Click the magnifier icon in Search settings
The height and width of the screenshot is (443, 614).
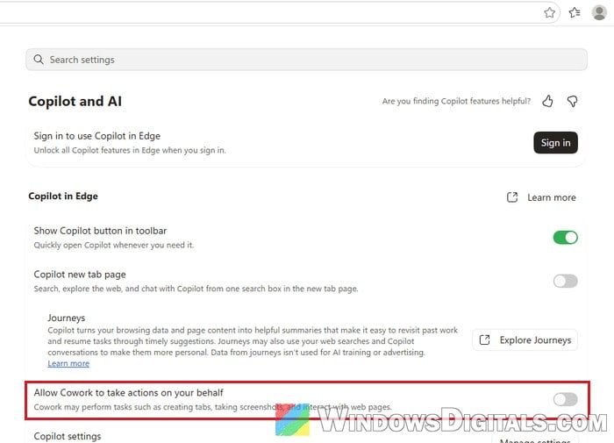tap(39, 60)
